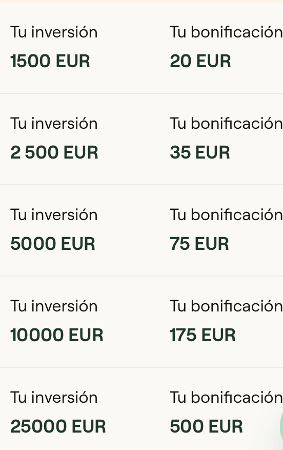This screenshot has width=283, height=450.
Task: Click 'Tu inversión' label above 1500 EUR
Action: tap(54, 32)
